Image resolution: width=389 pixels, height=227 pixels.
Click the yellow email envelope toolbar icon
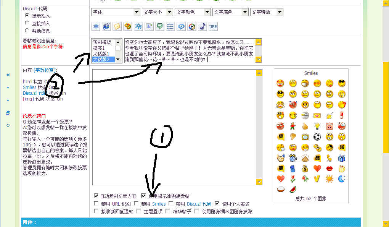click(x=117, y=26)
